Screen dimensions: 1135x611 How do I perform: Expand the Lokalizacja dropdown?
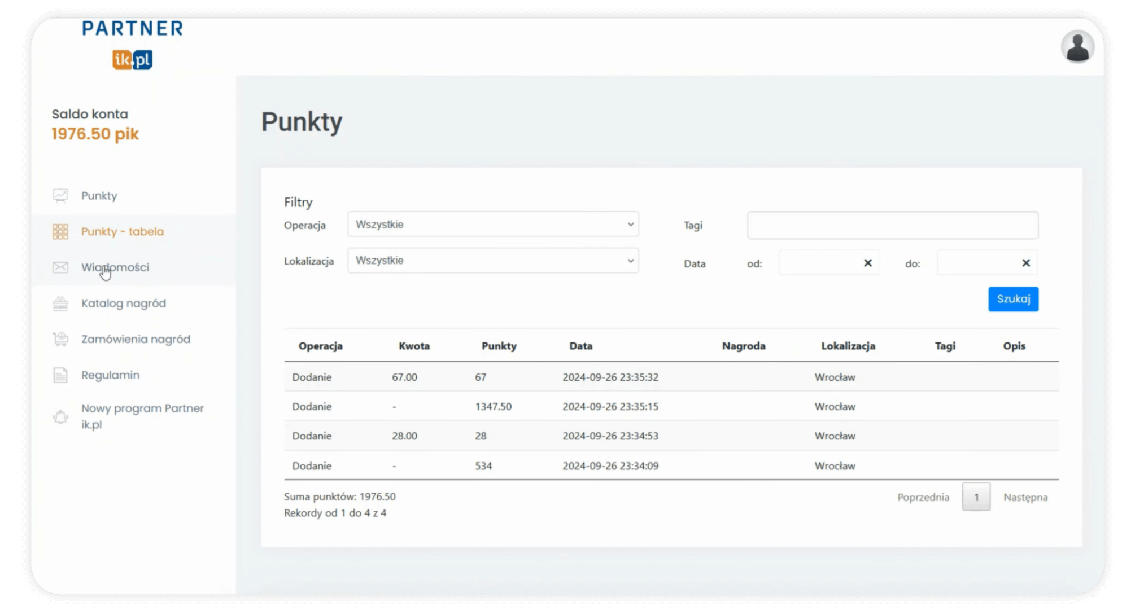pos(493,261)
